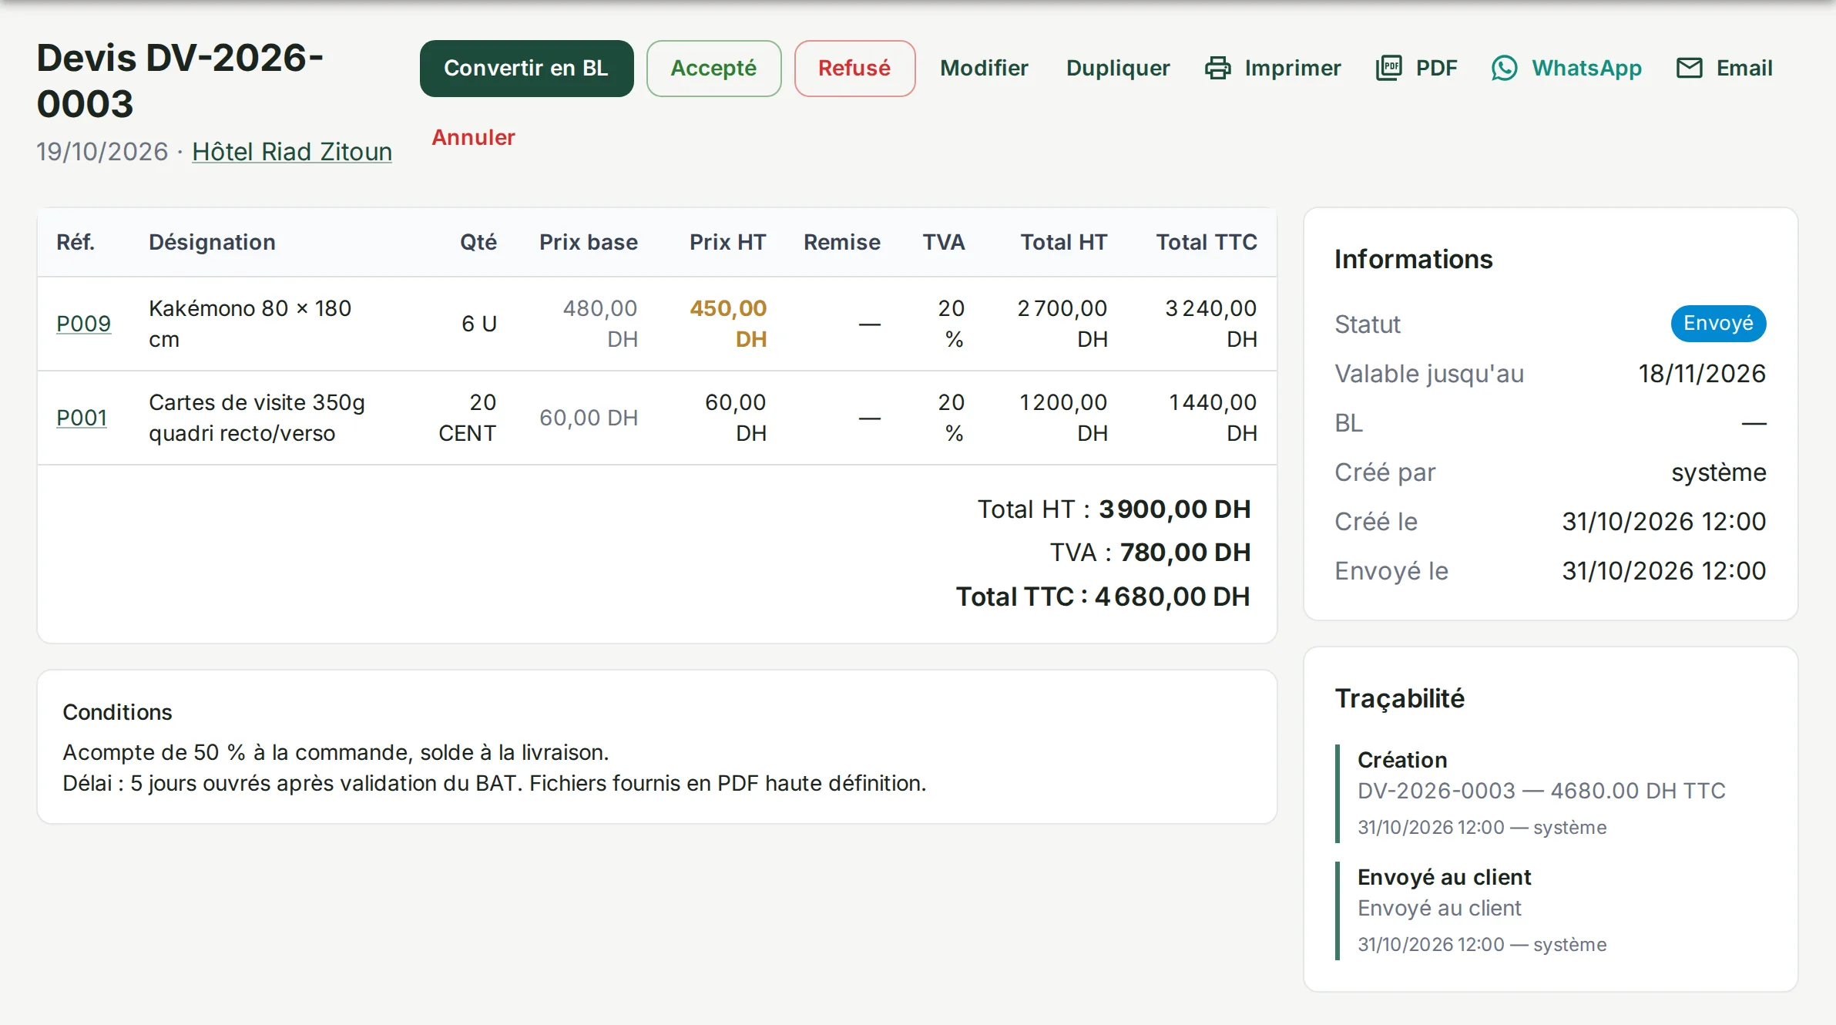Click the validity date 18/11/2026
The height and width of the screenshot is (1025, 1836).
click(x=1702, y=374)
